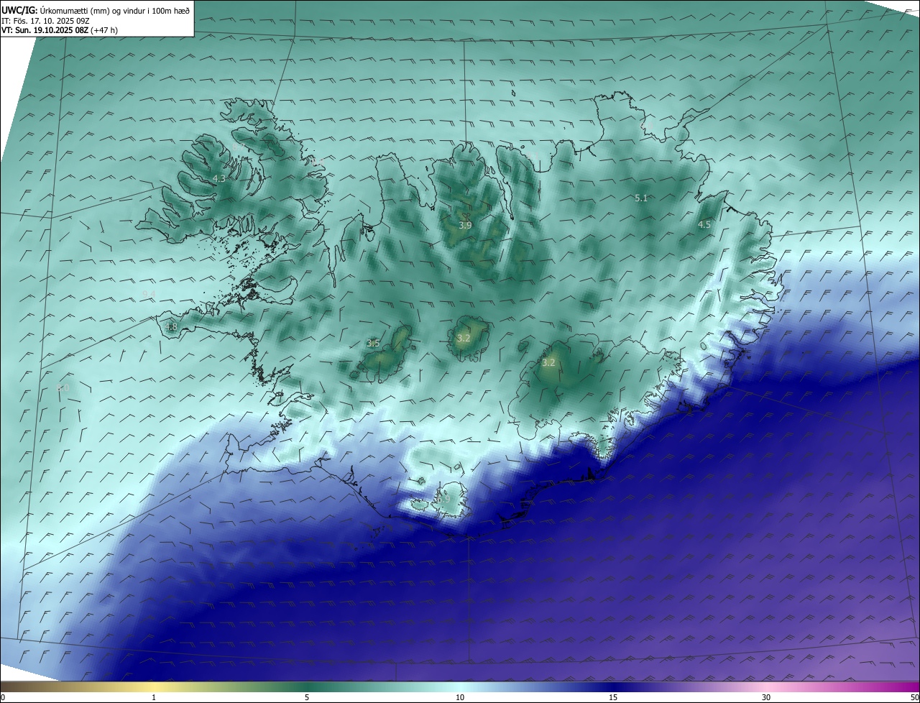
Task: Click the 6.9 value on Mýrdalsjökull glacier
Action: click(x=444, y=499)
